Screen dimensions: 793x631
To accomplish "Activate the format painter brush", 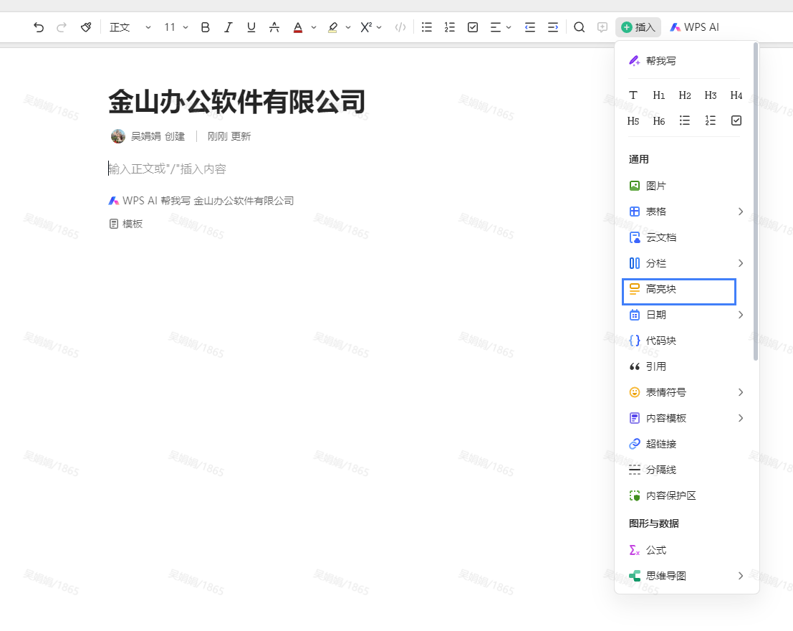I will 86,27.
